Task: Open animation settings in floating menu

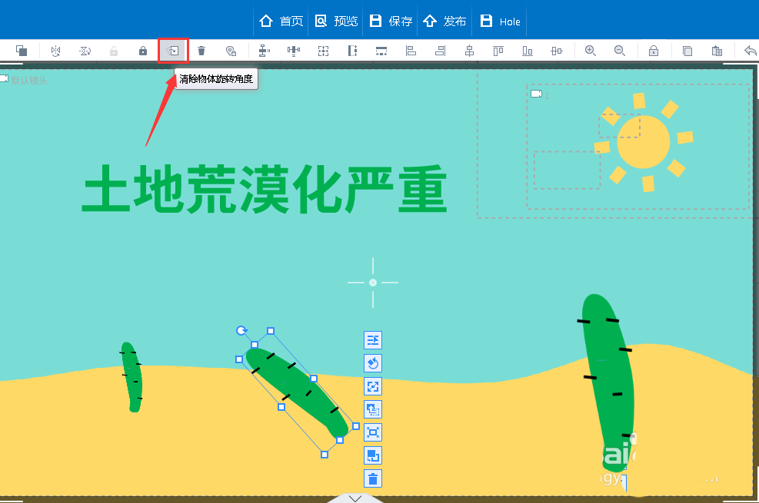Action: (373, 340)
